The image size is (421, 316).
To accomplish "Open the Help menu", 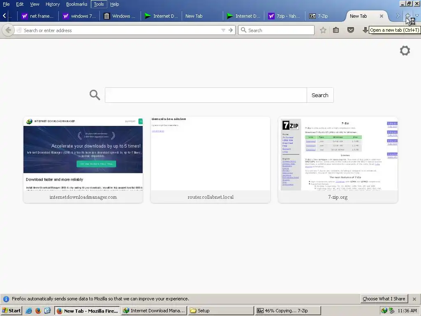I will [x=114, y=4].
